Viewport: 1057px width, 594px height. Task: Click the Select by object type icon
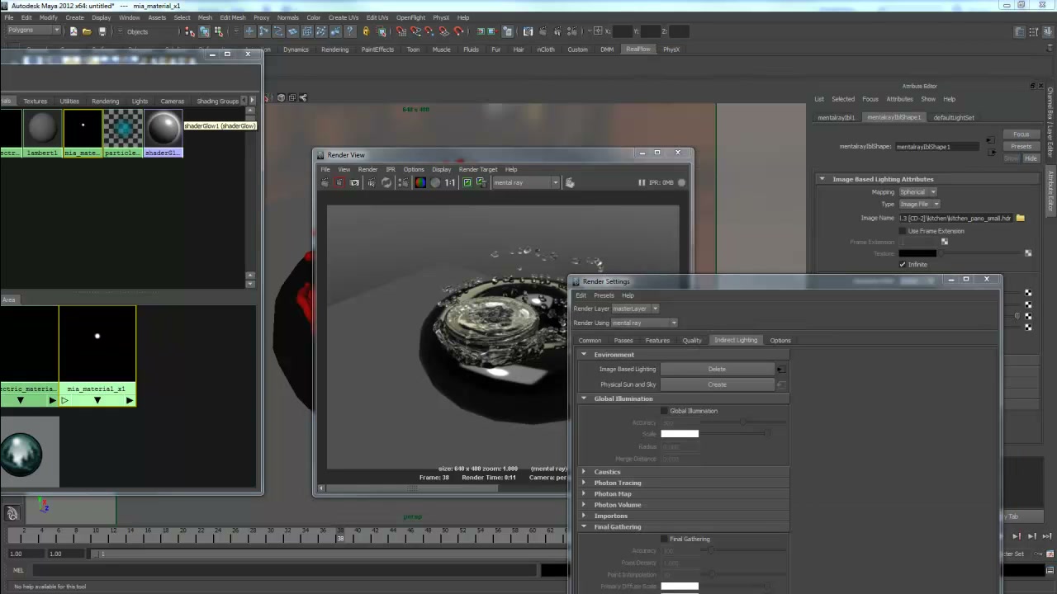tap(204, 31)
